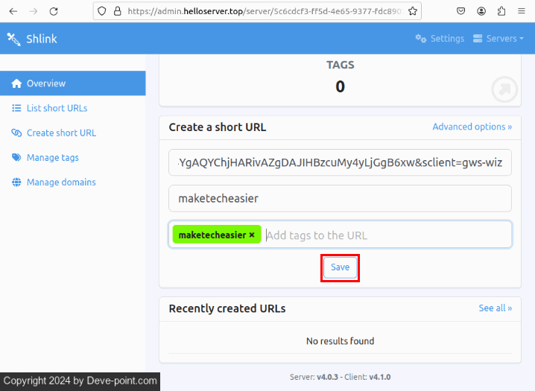Click the Tags card arrow icon

(504, 89)
